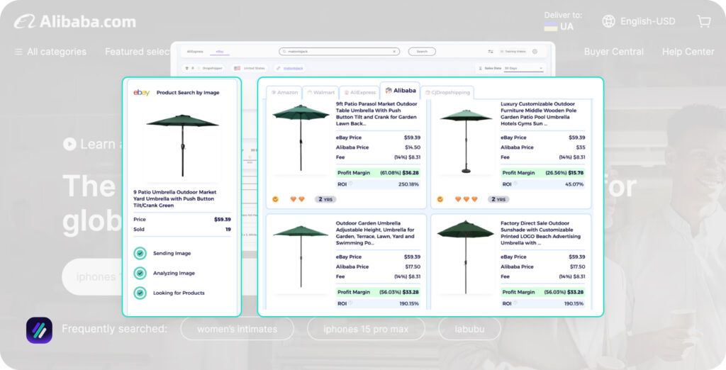Click the iphones 15 pro max chip

click(x=366, y=329)
